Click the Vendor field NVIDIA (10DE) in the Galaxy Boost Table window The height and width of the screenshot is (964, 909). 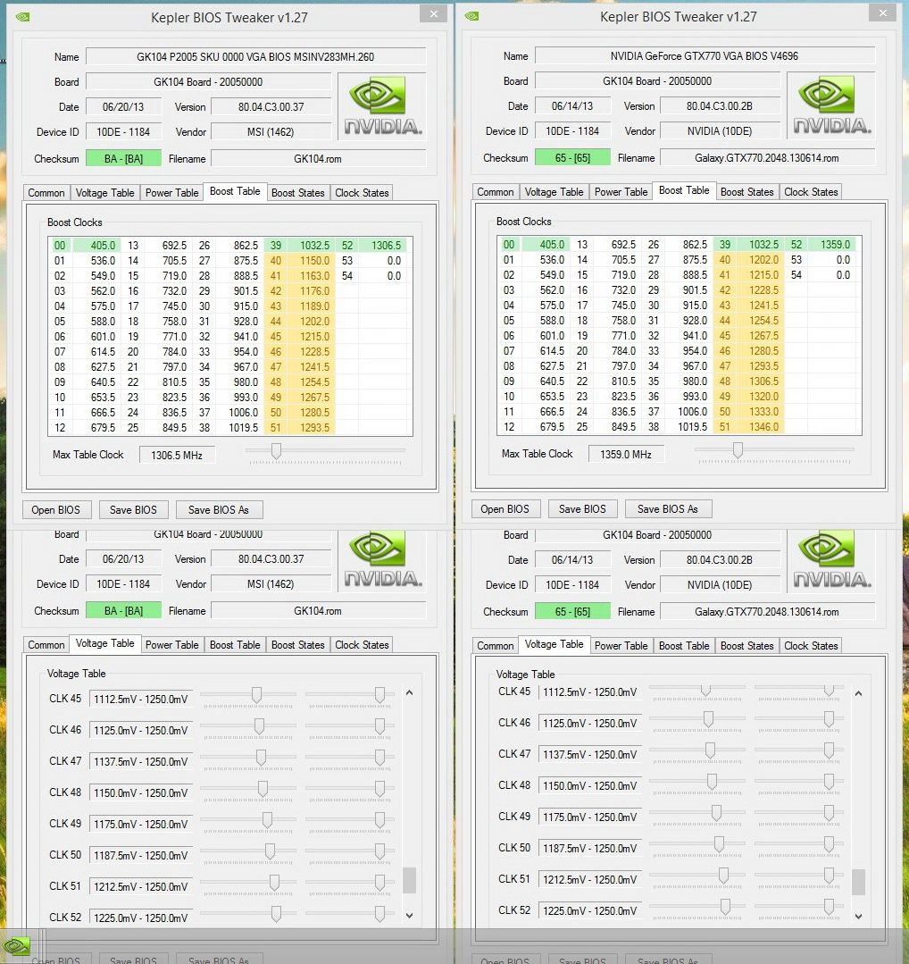coord(720,131)
